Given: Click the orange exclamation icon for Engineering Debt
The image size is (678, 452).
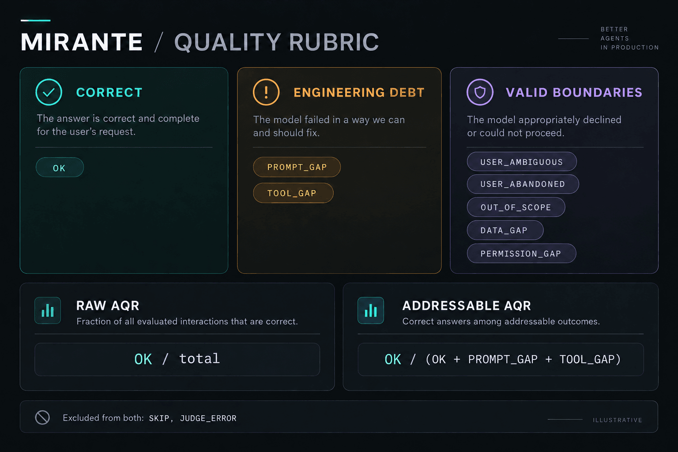Looking at the screenshot, I should coord(266,92).
